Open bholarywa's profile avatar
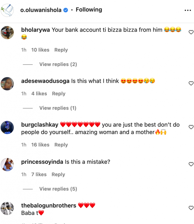Screen dimensions: 194x224 [x=7, y=32]
